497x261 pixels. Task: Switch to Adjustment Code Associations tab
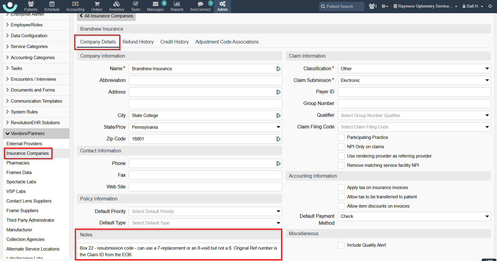pyautogui.click(x=227, y=42)
